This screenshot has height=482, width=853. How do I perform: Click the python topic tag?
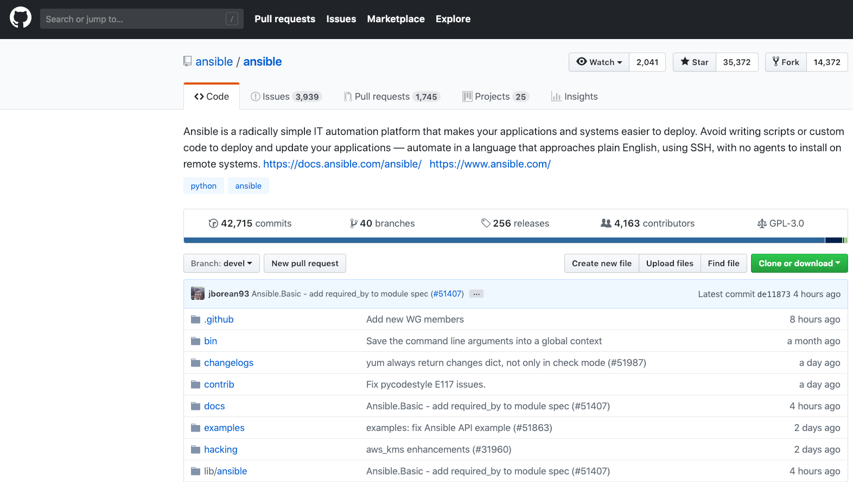point(203,185)
